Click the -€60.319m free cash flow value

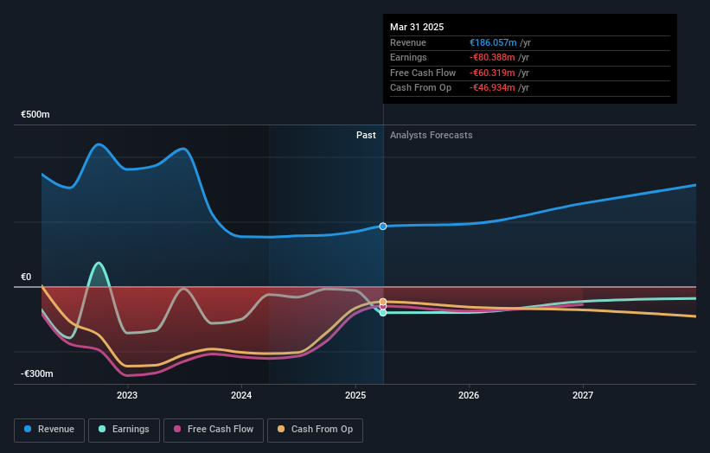[492, 73]
